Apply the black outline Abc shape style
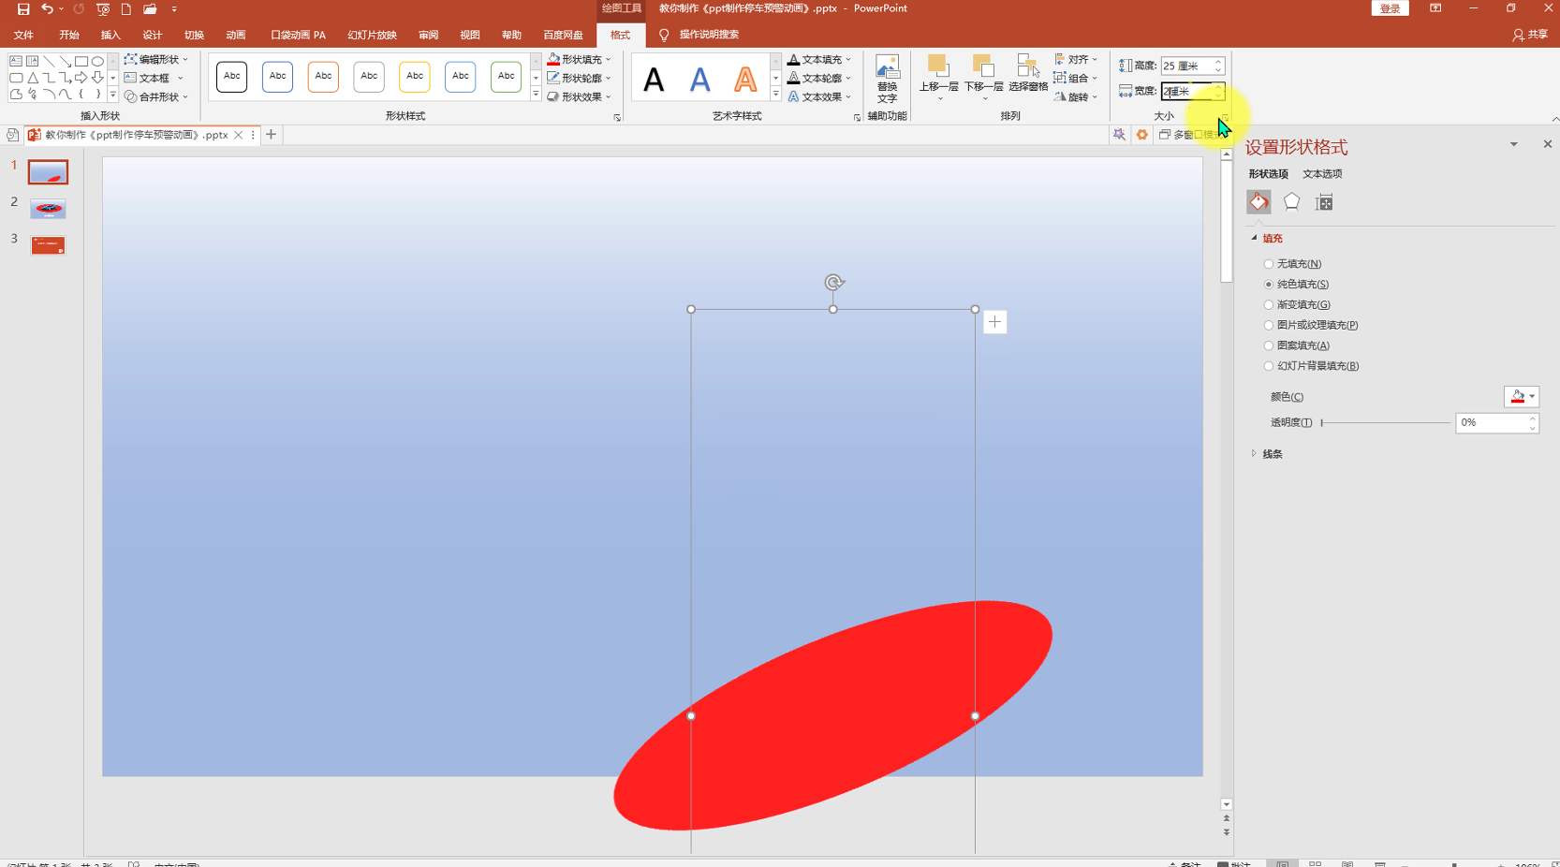Image resolution: width=1560 pixels, height=867 pixels. [x=232, y=76]
